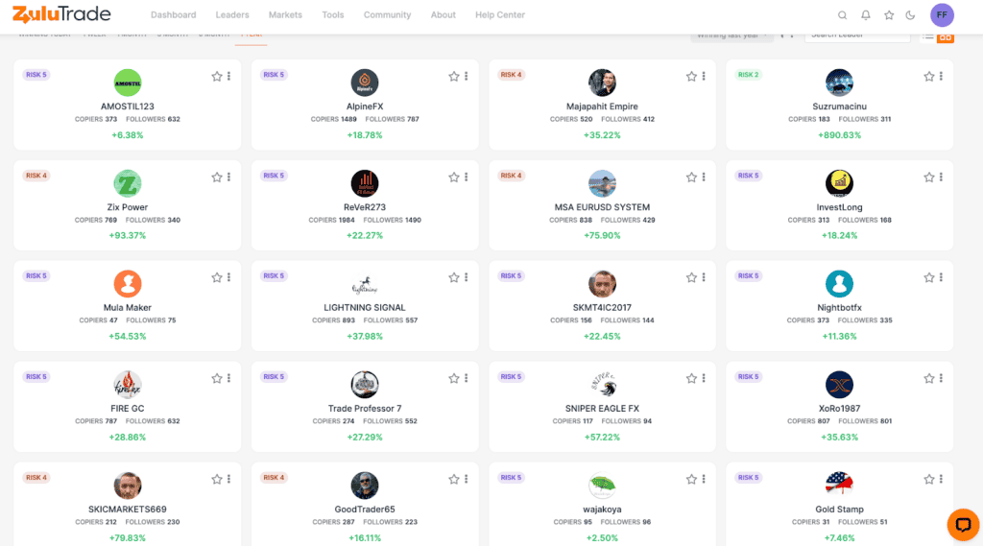Click the Suzrumacinu avatar

pos(839,83)
